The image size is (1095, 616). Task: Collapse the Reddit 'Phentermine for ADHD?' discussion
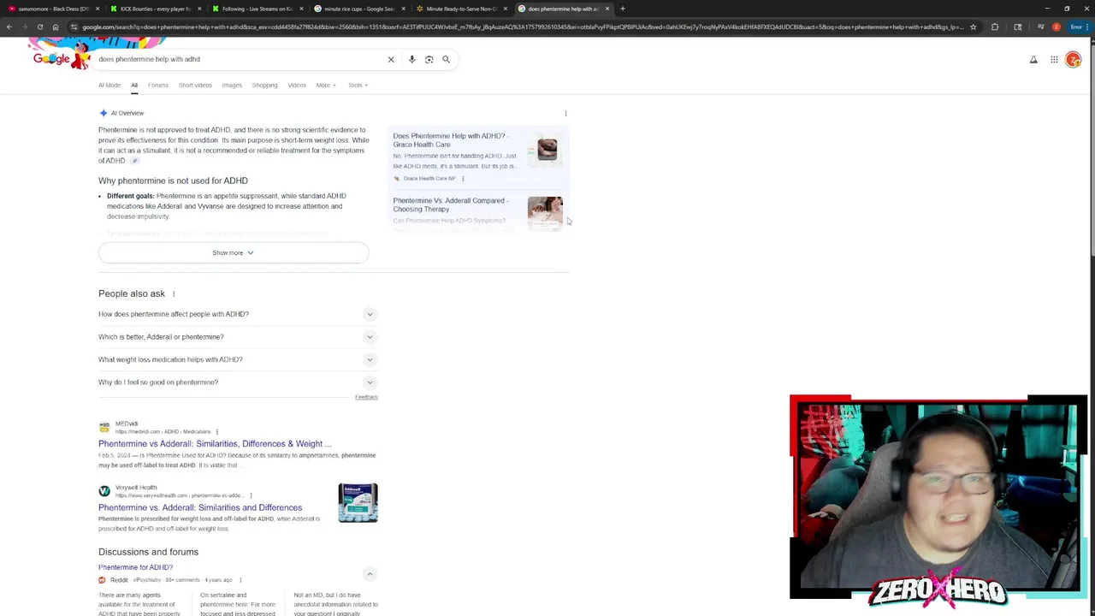370,573
